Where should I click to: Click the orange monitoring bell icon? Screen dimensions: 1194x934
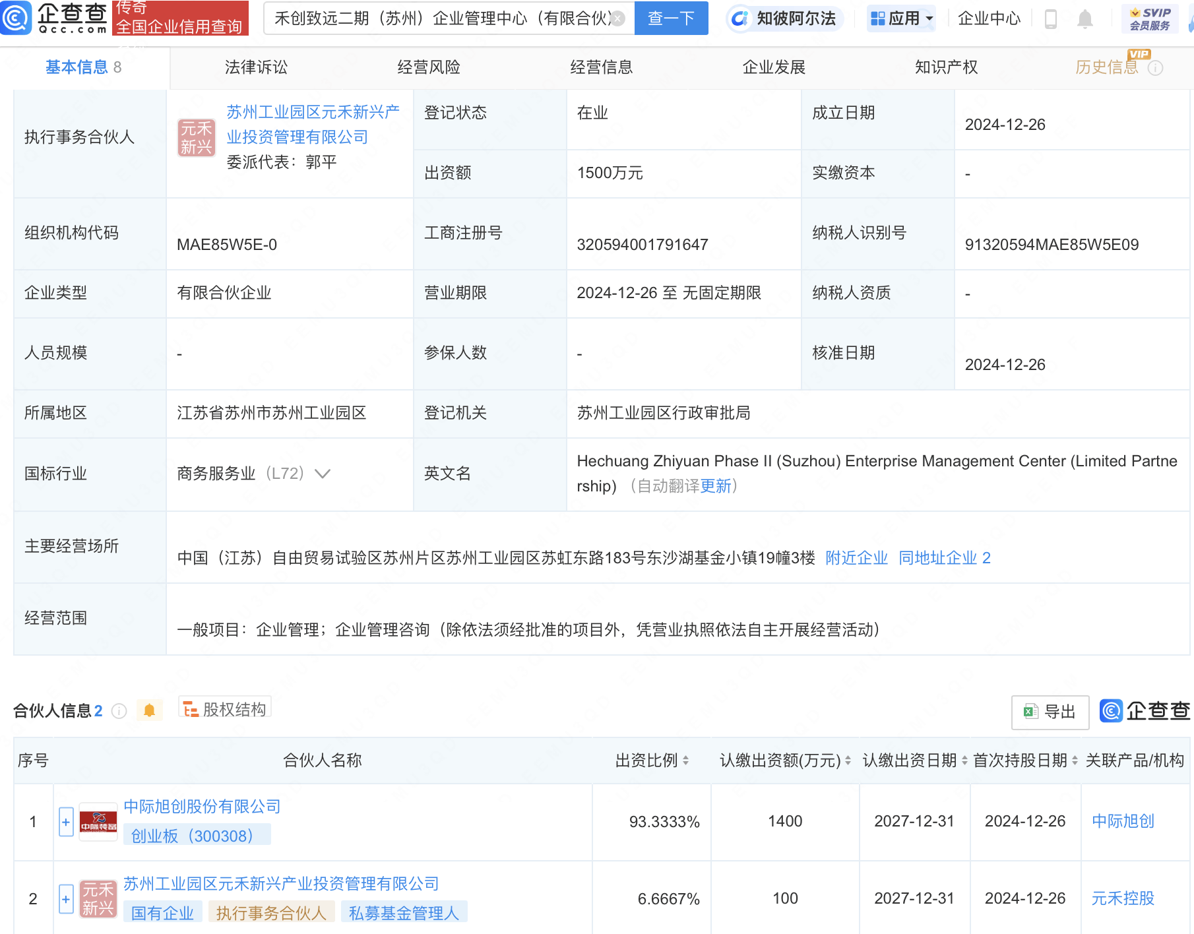[x=149, y=710]
